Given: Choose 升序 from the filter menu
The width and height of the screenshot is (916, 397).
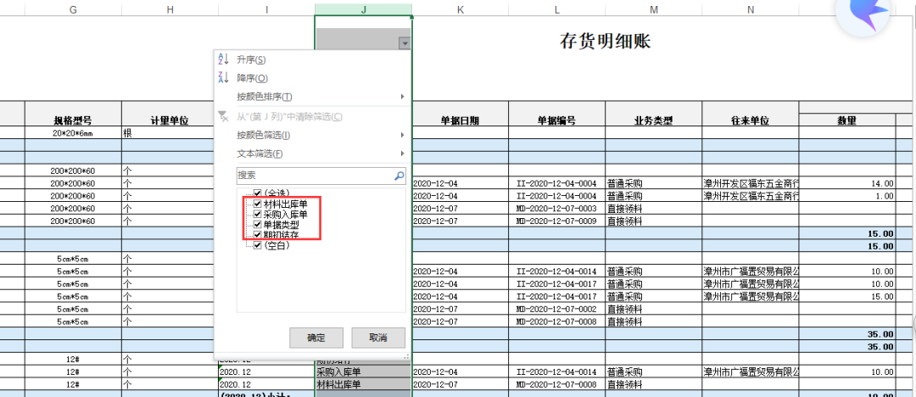Looking at the screenshot, I should coord(251,59).
